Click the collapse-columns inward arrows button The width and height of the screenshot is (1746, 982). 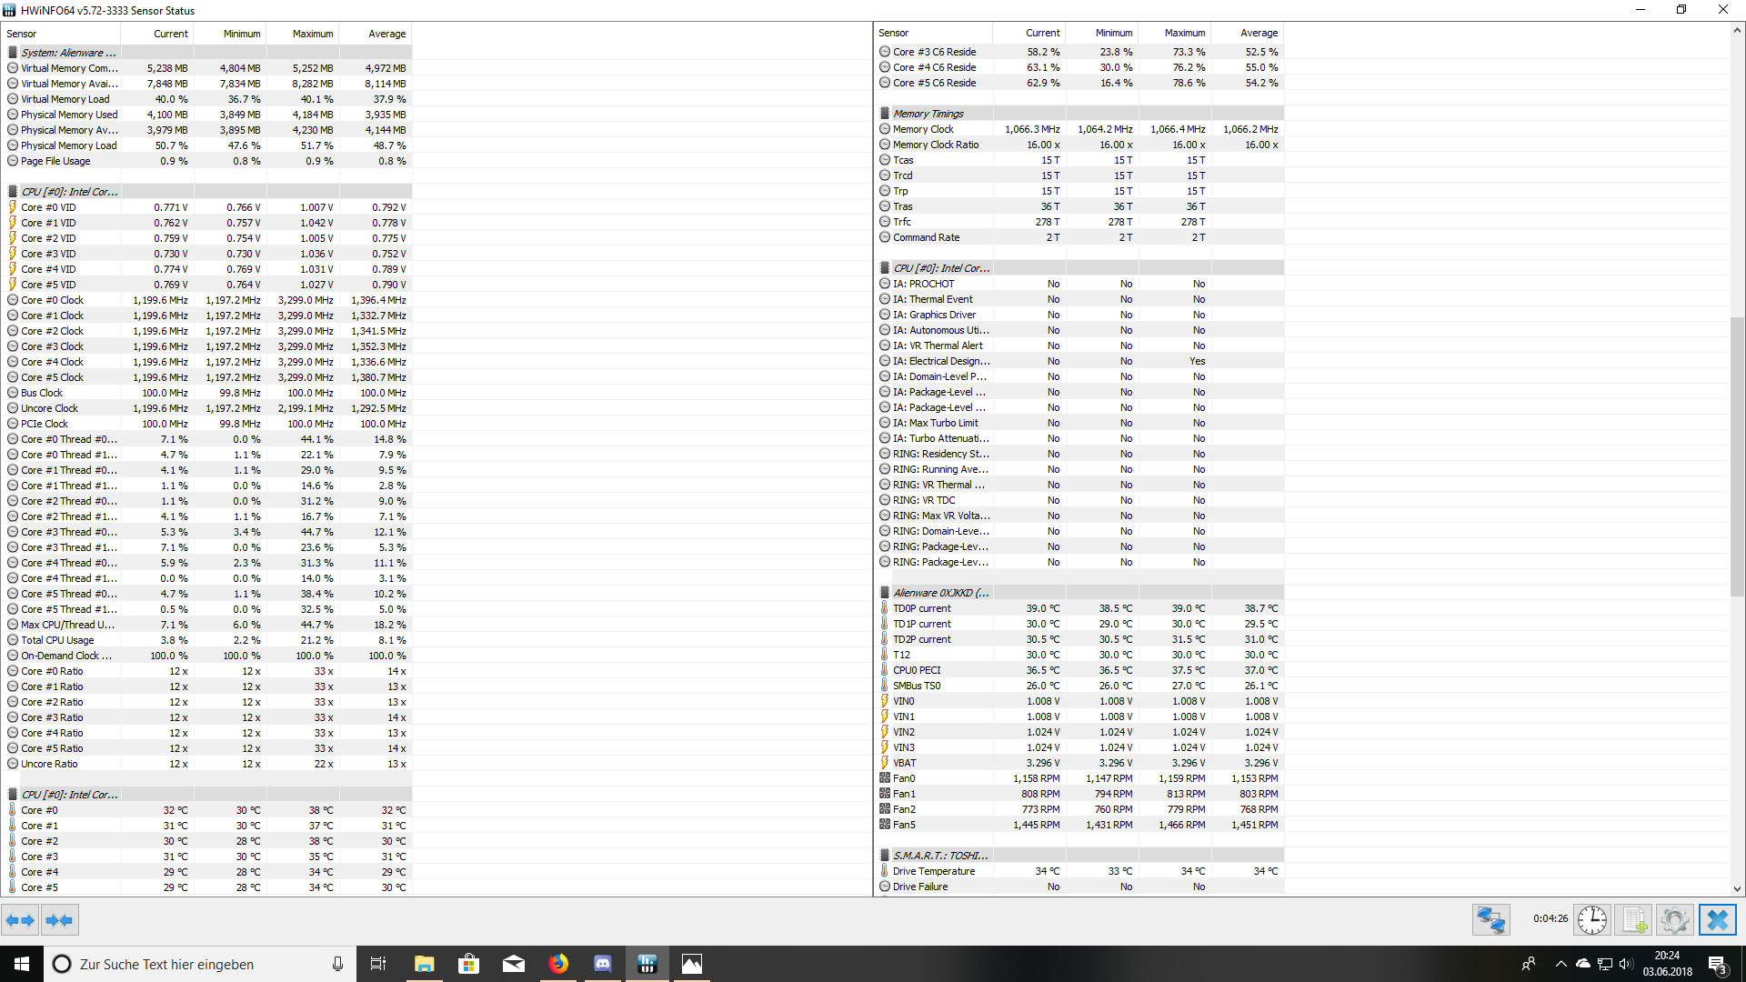tap(59, 920)
